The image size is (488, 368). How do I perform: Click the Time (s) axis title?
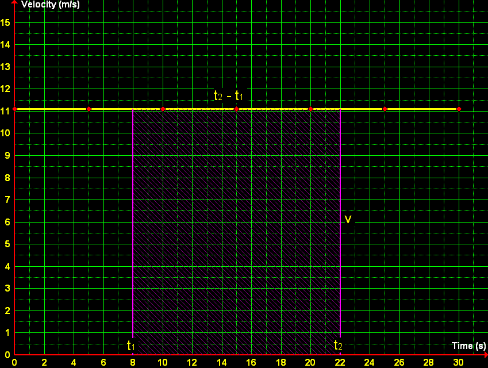[x=470, y=346]
